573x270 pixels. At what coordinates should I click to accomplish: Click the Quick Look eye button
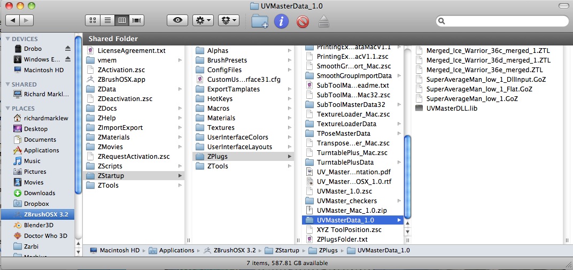pos(177,20)
